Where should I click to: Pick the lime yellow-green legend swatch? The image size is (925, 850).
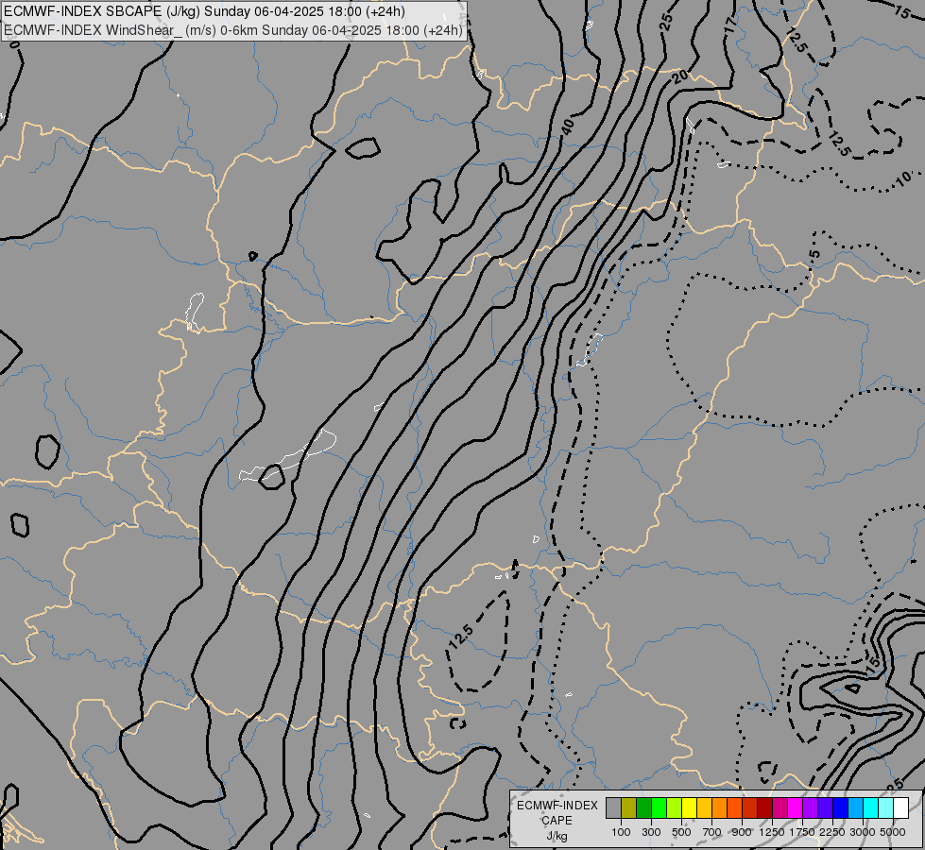pyautogui.click(x=674, y=807)
